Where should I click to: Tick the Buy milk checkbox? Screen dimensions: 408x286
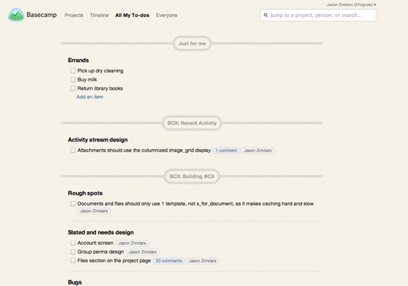coord(72,79)
